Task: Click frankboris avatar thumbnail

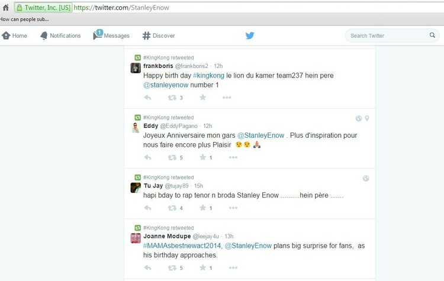Action: [x=136, y=68]
